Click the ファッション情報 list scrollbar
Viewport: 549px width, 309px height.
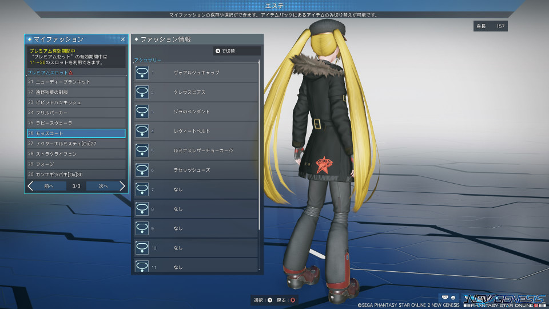coord(259,146)
